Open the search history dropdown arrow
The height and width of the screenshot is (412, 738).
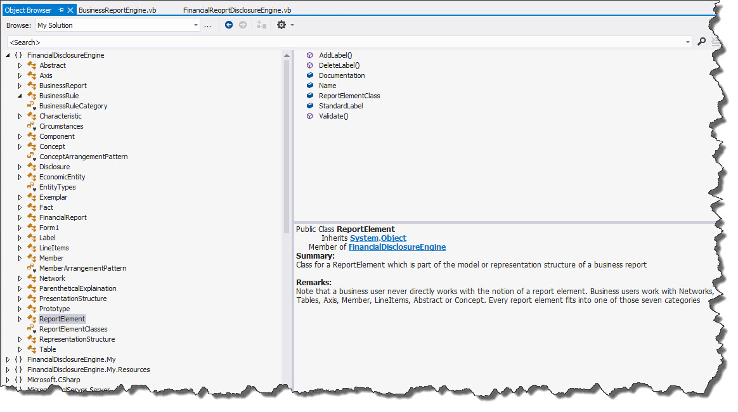(688, 42)
